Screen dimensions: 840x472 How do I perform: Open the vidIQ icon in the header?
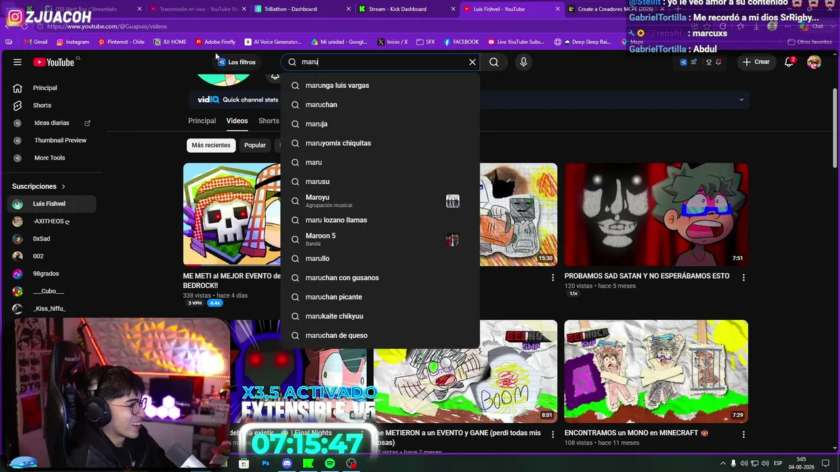click(x=683, y=62)
